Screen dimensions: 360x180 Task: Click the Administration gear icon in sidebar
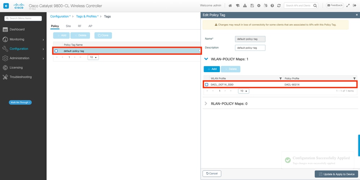[5, 58]
